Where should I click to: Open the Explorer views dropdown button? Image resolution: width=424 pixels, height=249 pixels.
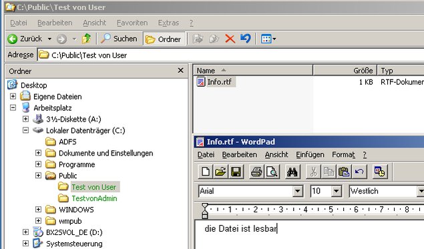pos(268,39)
